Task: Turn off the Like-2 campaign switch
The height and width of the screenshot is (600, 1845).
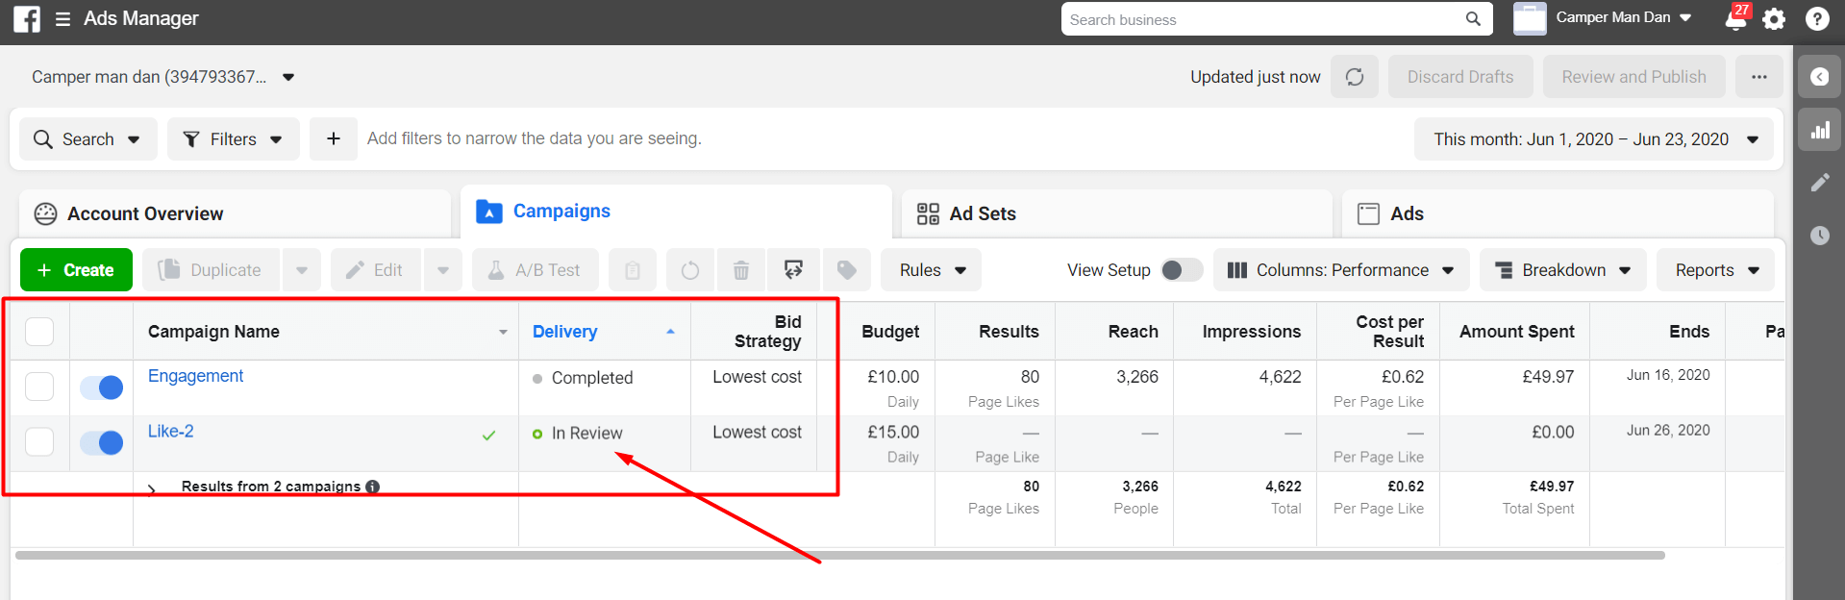Action: [x=101, y=442]
